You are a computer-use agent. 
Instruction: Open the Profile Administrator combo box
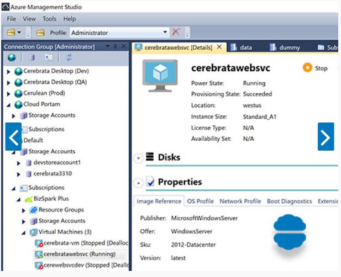click(119, 33)
